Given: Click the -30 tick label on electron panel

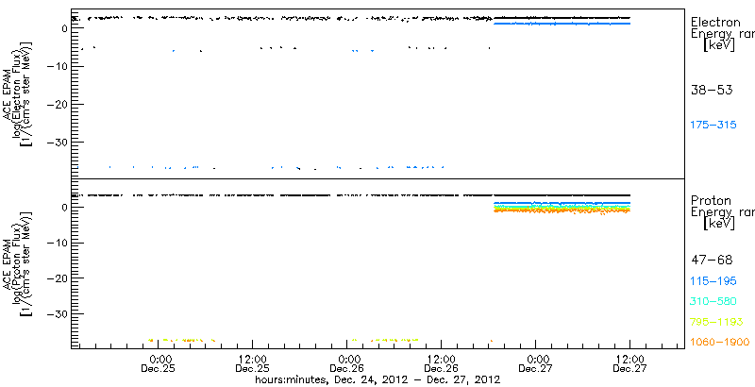Looking at the screenshot, I should pos(57,142).
